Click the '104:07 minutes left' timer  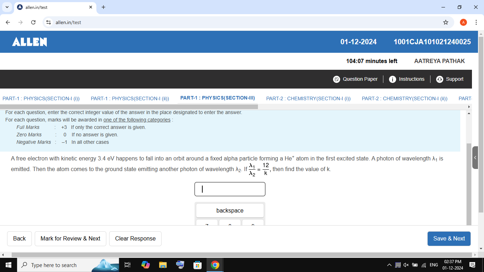372,61
